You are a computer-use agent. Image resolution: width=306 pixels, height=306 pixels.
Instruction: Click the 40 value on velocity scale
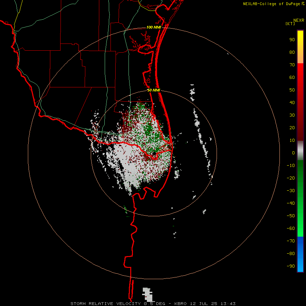point(292,102)
